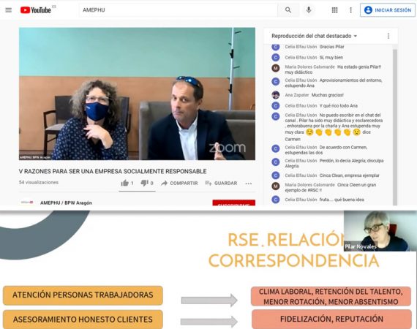
Task: Open settings three-dot menu in header
Action: [x=350, y=10]
